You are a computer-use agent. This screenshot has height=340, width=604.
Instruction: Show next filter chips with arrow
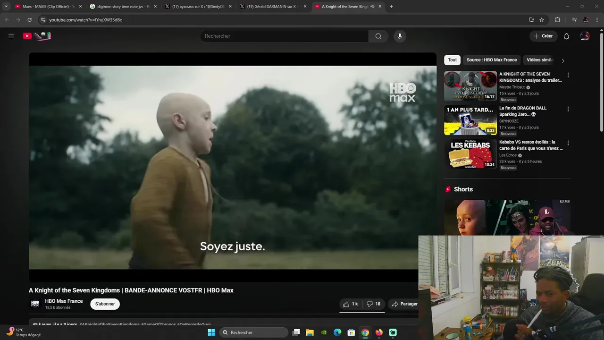pyautogui.click(x=562, y=60)
